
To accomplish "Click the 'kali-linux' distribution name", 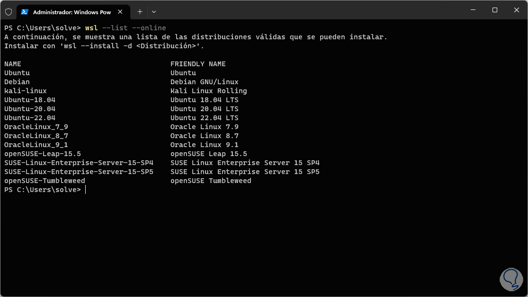I will [26, 91].
